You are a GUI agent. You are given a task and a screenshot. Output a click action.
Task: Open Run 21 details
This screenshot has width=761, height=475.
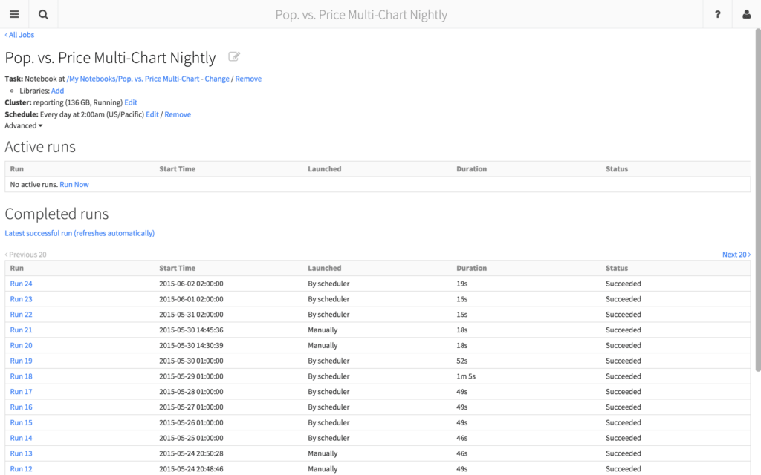[21, 330]
